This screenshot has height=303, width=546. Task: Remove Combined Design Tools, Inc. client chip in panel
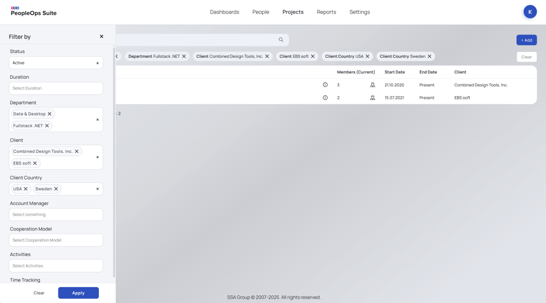tap(77, 151)
